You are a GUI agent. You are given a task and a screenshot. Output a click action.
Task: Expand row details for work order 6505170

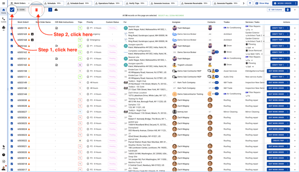(295, 28)
